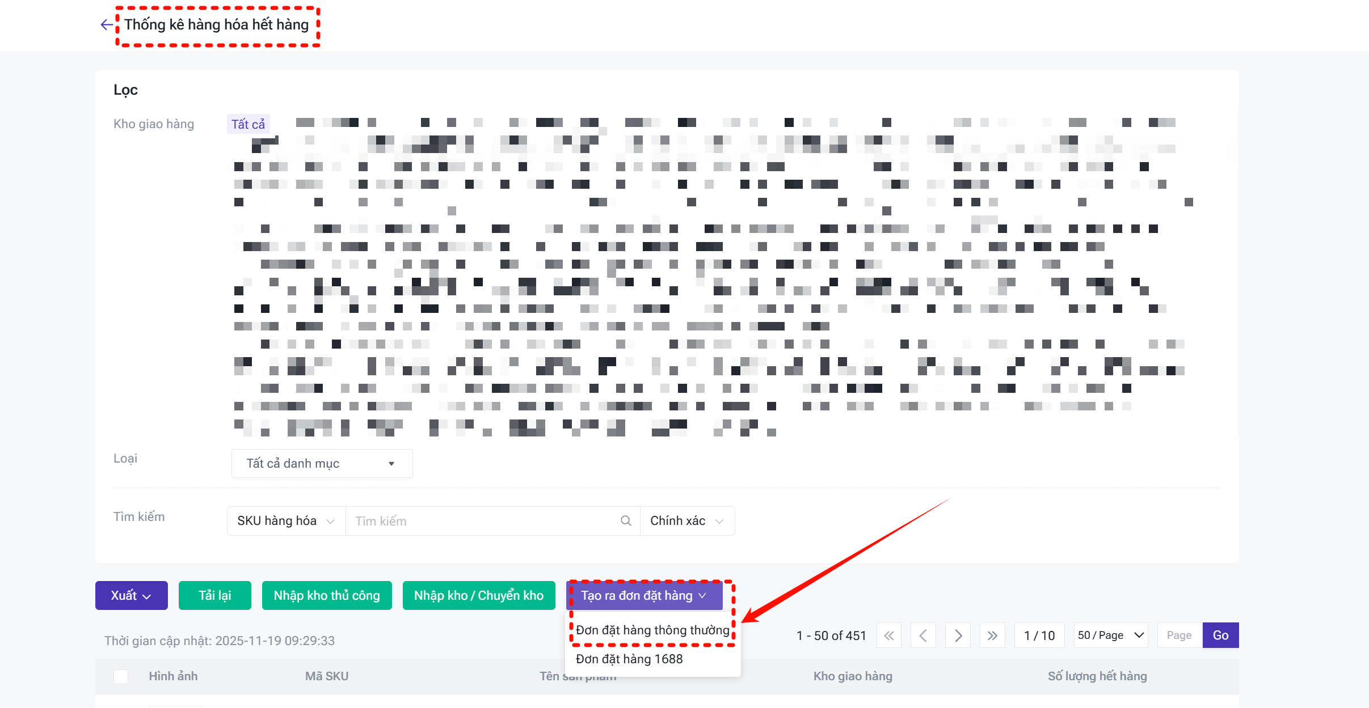The height and width of the screenshot is (708, 1369).
Task: Go to first page double-left arrow
Action: point(889,635)
